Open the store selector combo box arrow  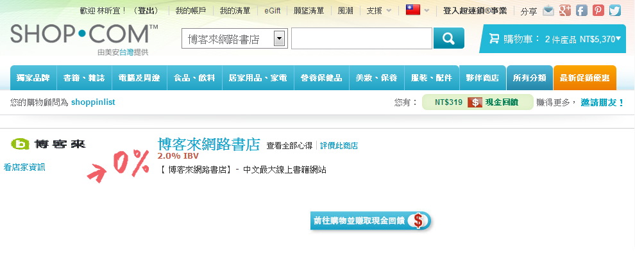tap(280, 39)
